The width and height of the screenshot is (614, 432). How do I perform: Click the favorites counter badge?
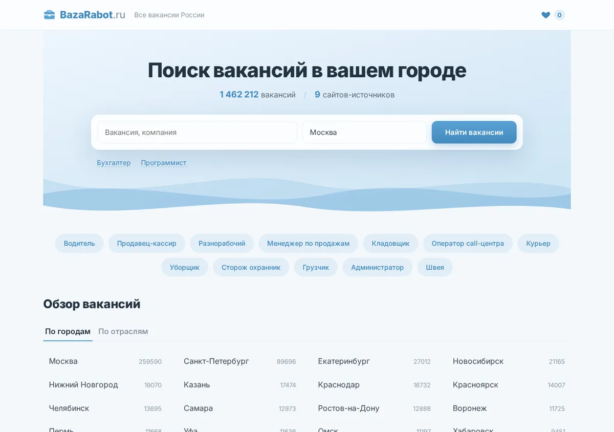tap(559, 15)
